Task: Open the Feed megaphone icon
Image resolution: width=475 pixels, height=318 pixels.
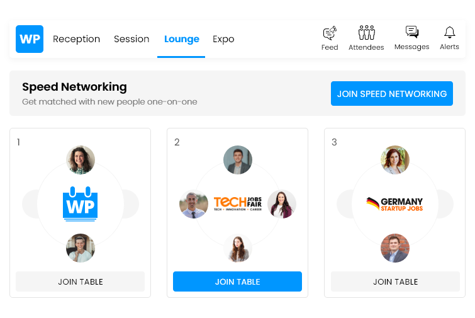Action: tap(330, 33)
